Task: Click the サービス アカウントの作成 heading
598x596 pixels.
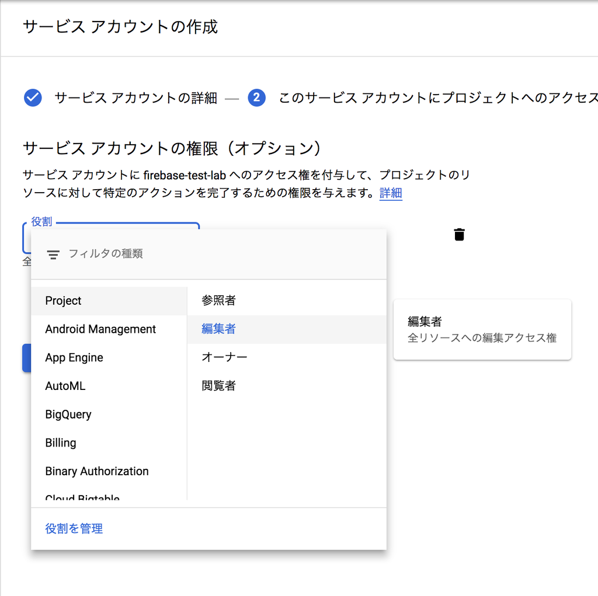Action: click(x=120, y=27)
